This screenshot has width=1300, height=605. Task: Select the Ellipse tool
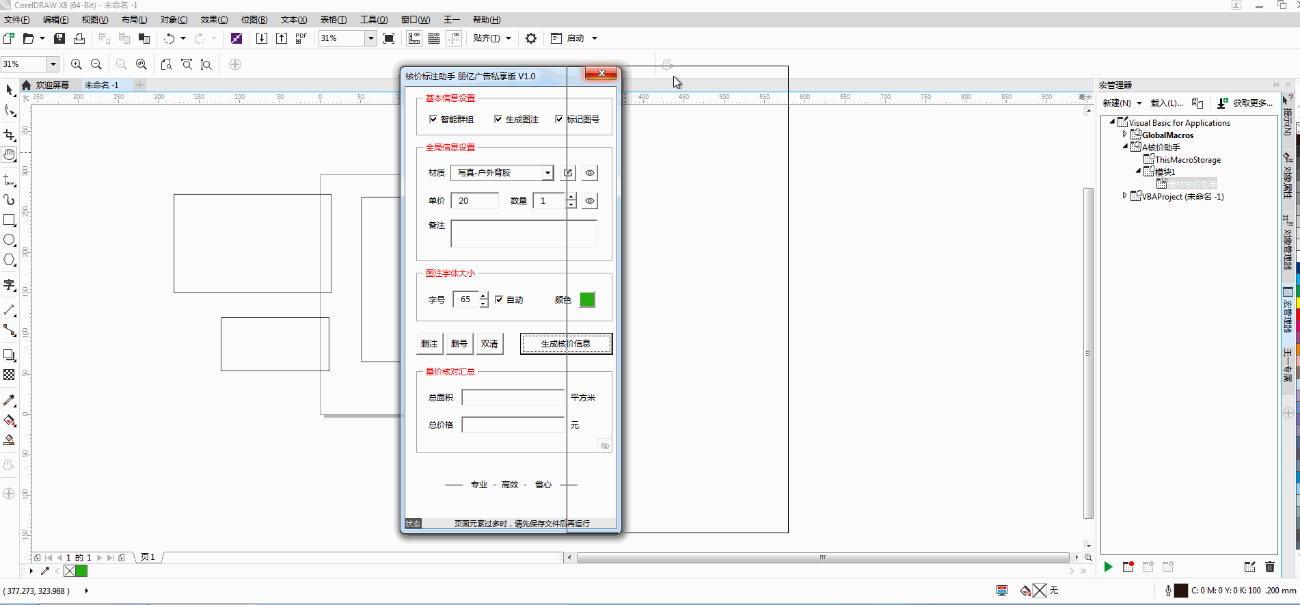pyautogui.click(x=9, y=240)
